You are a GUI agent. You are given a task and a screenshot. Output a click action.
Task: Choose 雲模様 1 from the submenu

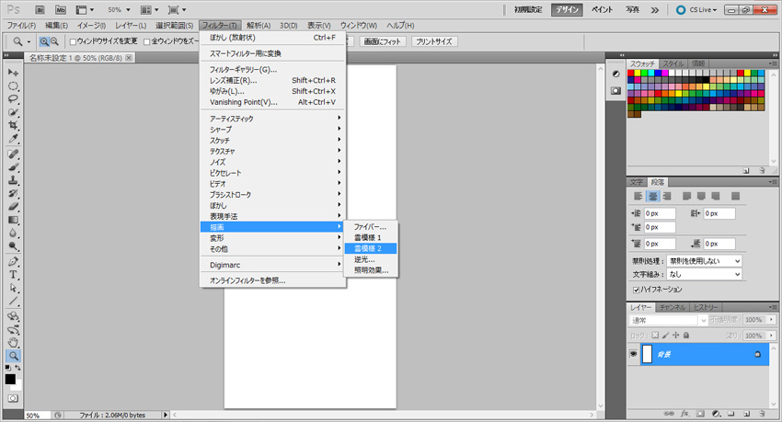367,237
